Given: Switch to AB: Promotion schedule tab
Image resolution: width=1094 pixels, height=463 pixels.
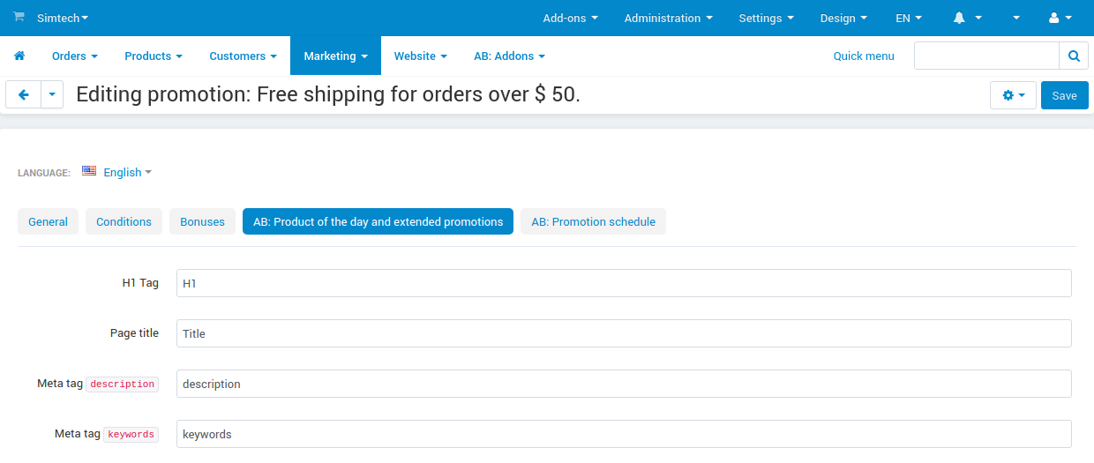Looking at the screenshot, I should click(593, 221).
